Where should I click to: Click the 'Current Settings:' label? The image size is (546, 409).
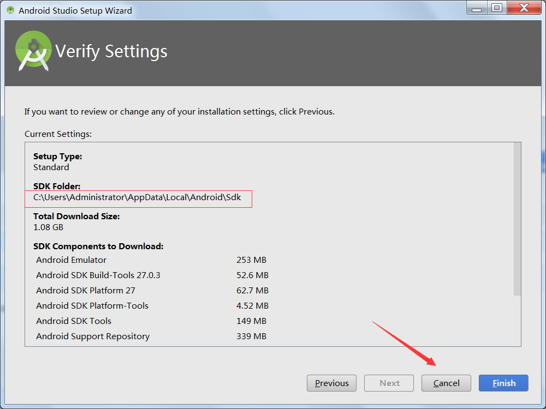(x=58, y=134)
